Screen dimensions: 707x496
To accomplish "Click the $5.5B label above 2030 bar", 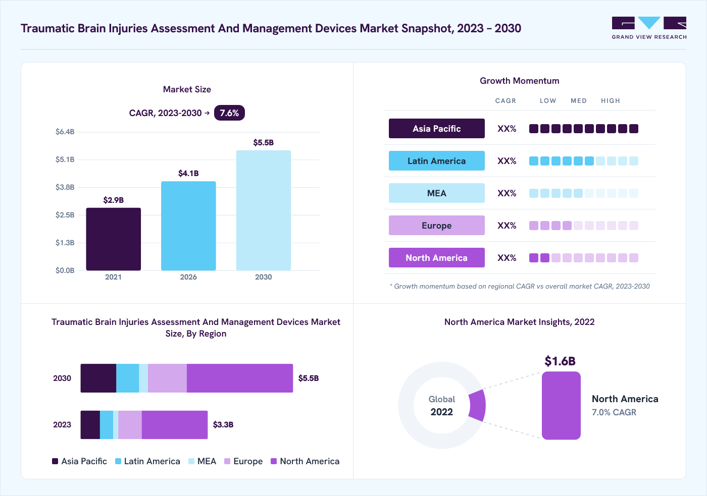I will point(264,143).
